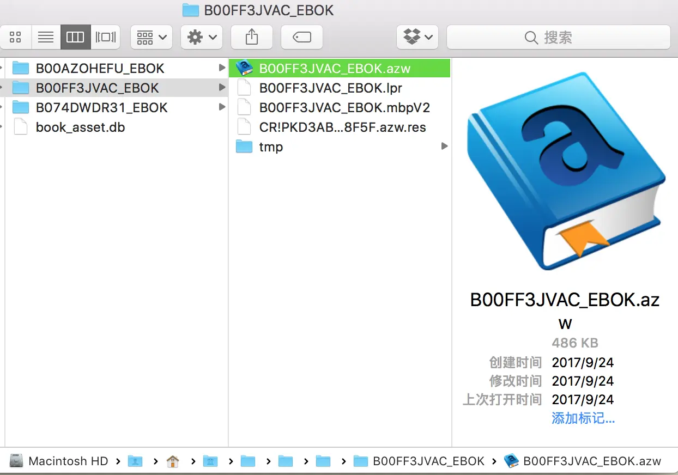678x475 pixels.
Task: Click the B074DWDR31_EBOK folder icon
Action: coord(21,107)
